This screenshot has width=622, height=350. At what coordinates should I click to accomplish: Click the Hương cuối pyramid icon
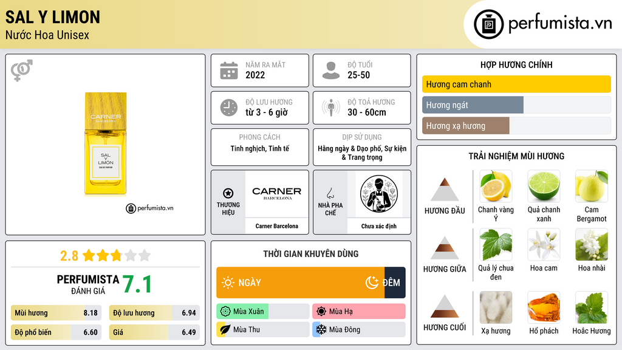click(x=445, y=306)
